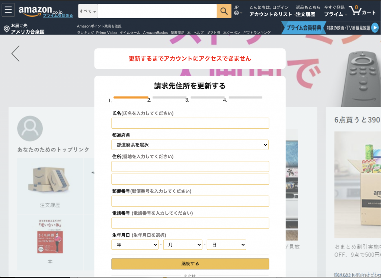Select the 日 birth day dropdown
The image size is (381, 278).
(226, 245)
